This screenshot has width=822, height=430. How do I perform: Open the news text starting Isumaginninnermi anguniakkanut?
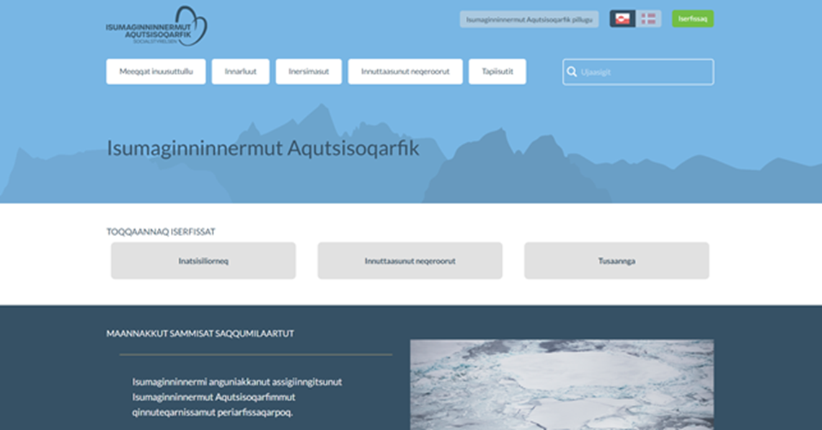pyautogui.click(x=237, y=397)
